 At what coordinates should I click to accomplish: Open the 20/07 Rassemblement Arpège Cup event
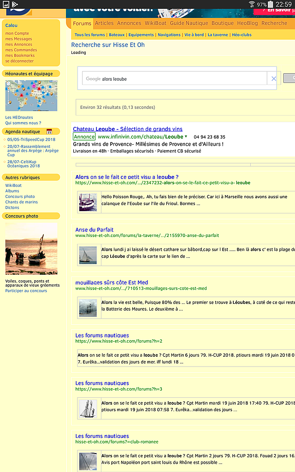[x=33, y=151]
